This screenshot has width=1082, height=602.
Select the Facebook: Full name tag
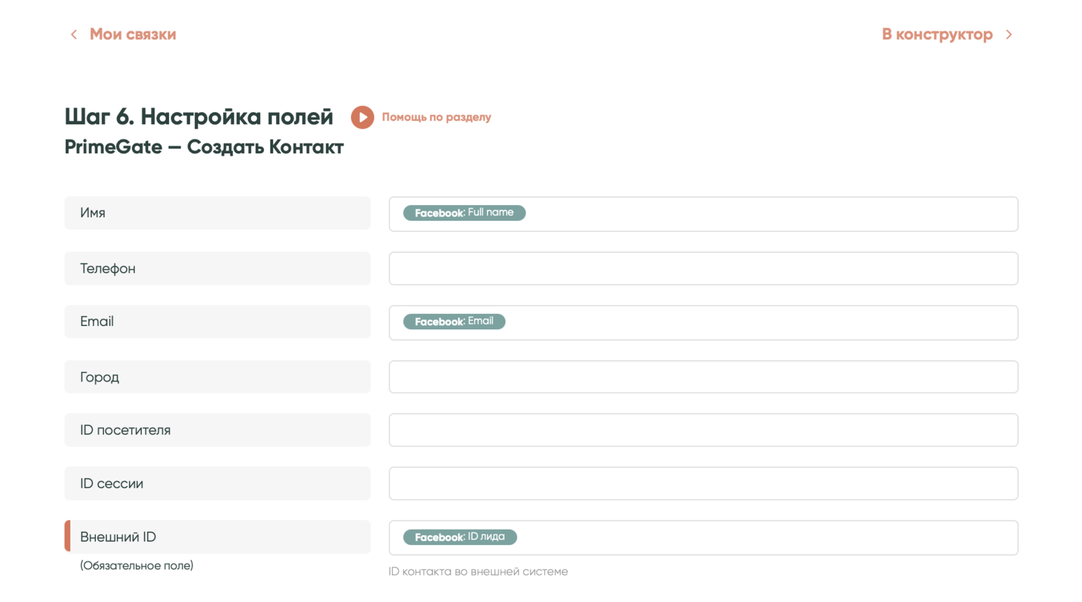click(x=464, y=213)
